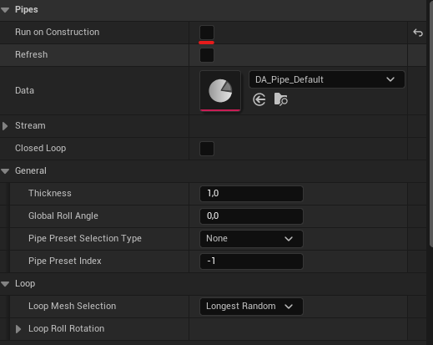Select the Closed Loop label
The image size is (433, 345).
pyautogui.click(x=41, y=148)
